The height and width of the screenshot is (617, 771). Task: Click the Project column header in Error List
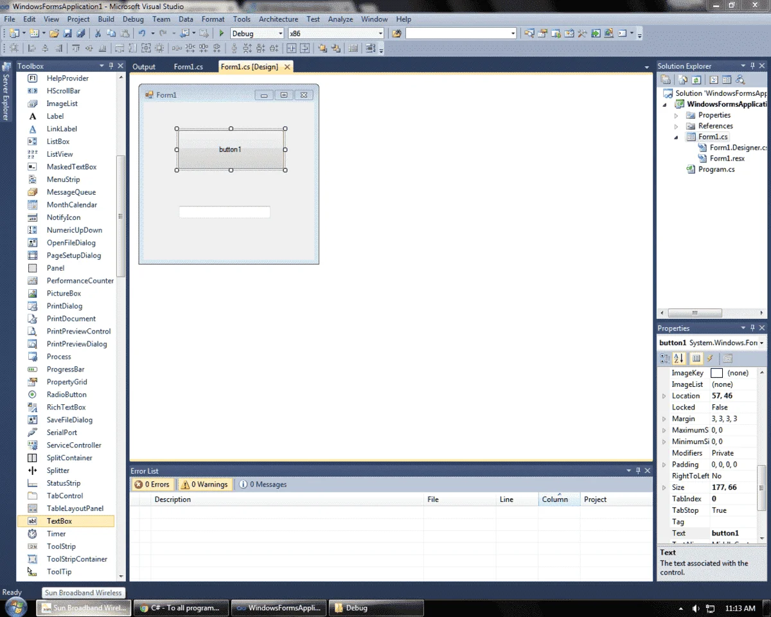pyautogui.click(x=616, y=499)
